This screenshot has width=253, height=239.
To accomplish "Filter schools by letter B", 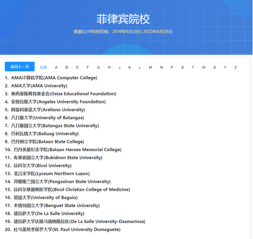I will click(67, 67).
